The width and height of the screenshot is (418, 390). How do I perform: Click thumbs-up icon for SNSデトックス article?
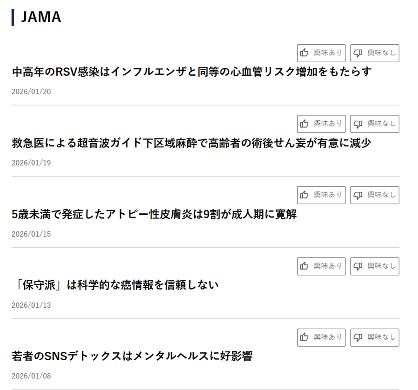tap(305, 337)
